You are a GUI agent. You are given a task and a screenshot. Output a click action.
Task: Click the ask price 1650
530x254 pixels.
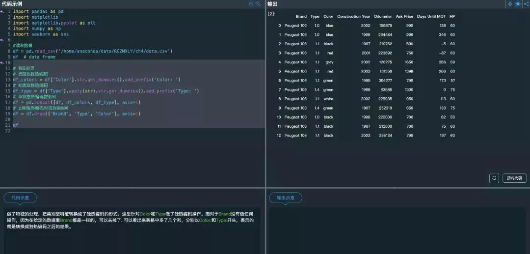pos(409,62)
